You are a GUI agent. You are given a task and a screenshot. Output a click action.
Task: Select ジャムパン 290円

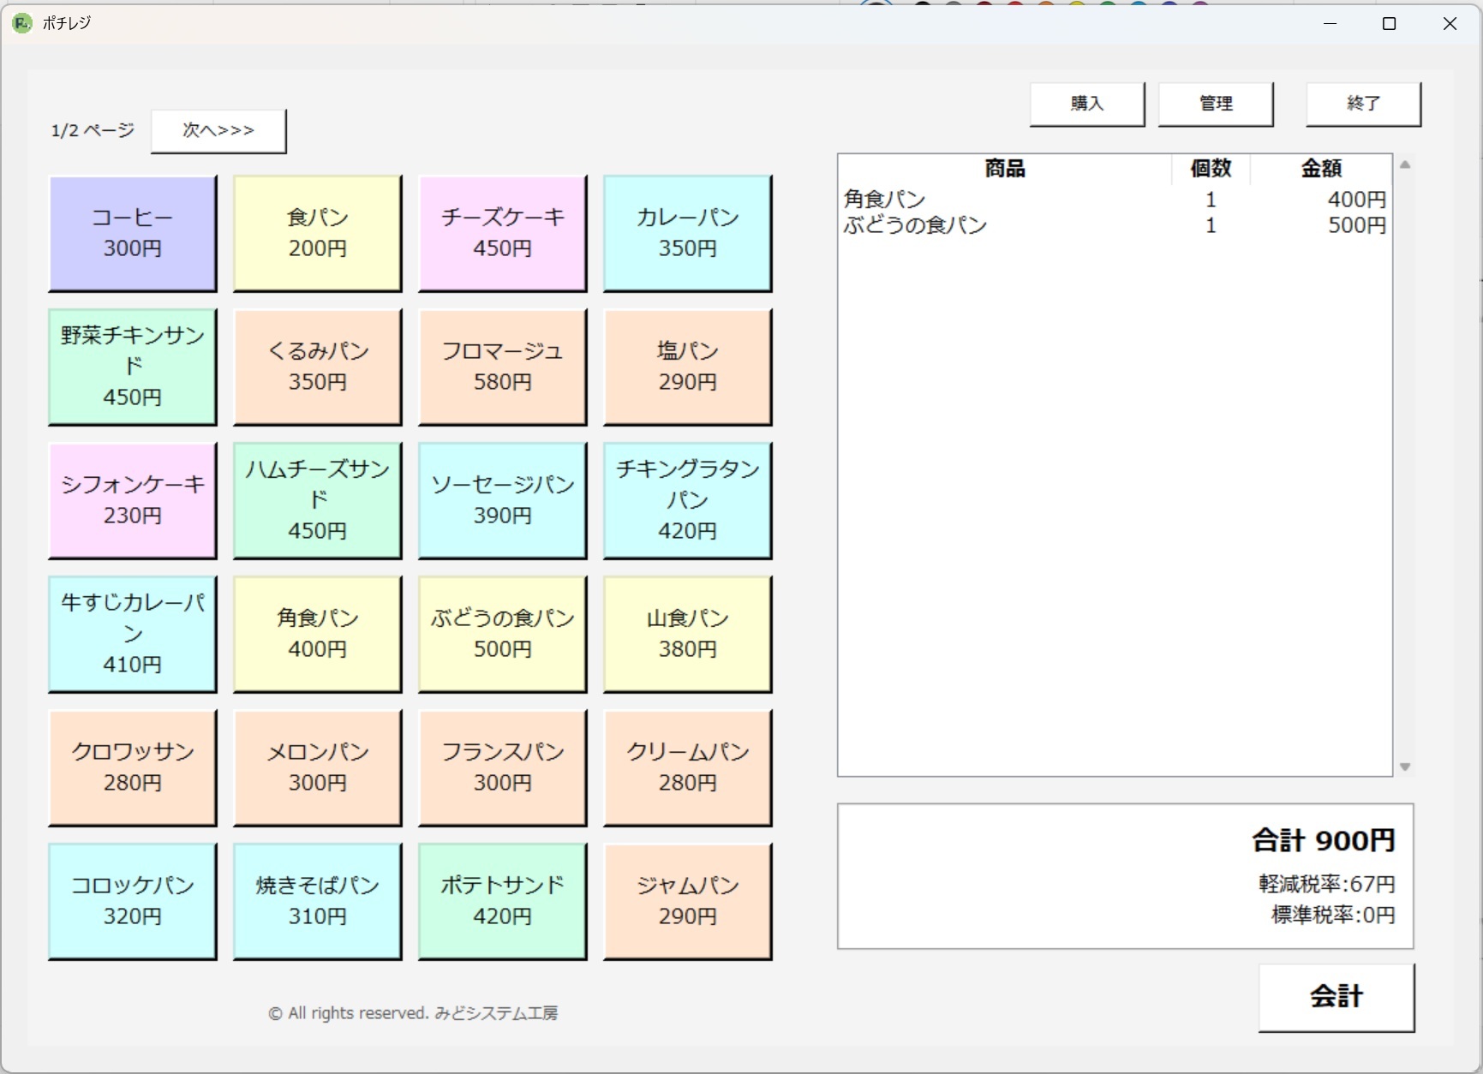tap(686, 901)
